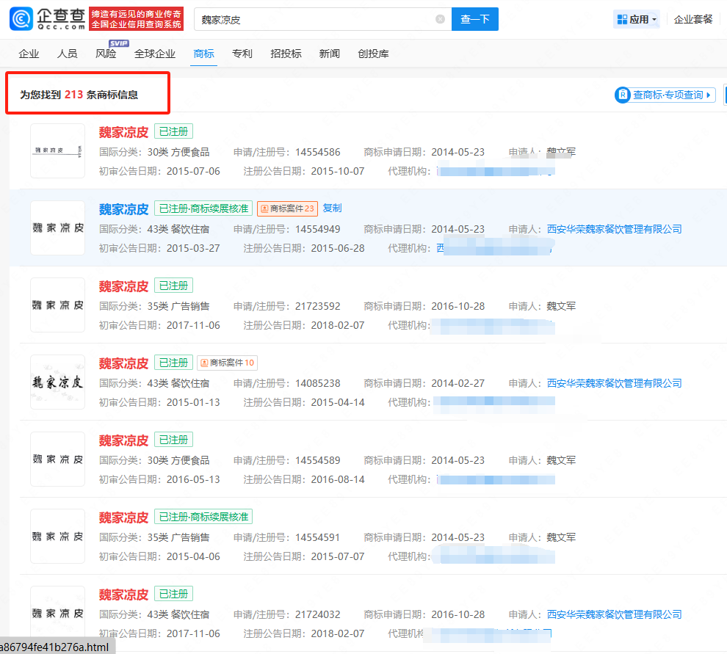Image resolution: width=727 pixels, height=654 pixels.
Task: Open the calligraphy-style 魏家凉皮 trademark image
Action: point(57,382)
